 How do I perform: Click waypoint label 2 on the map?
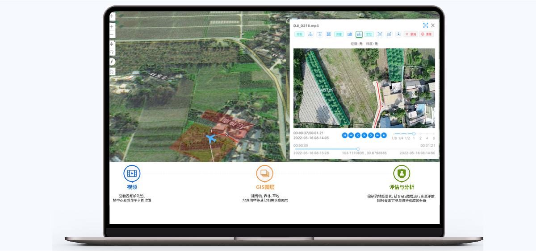point(227,134)
